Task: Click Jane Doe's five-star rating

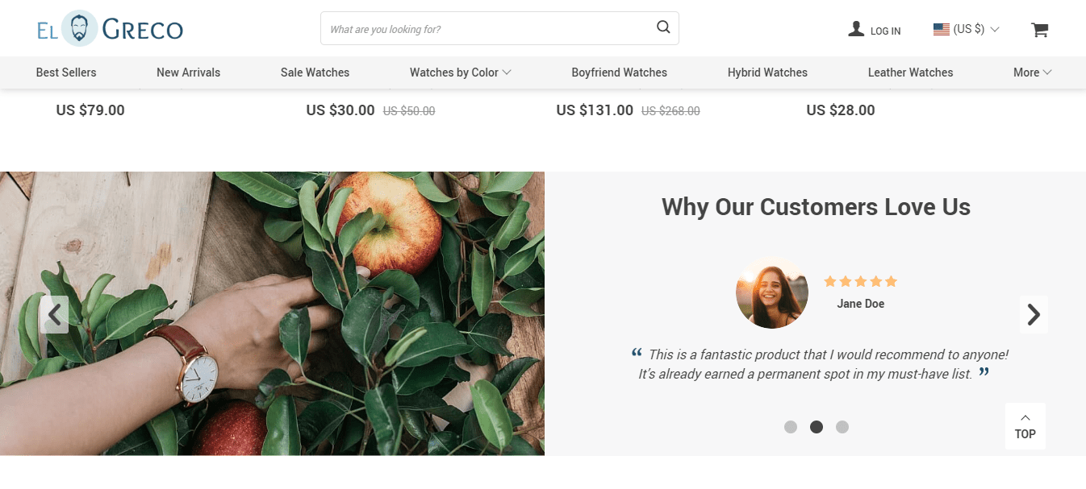Action: pos(860,281)
